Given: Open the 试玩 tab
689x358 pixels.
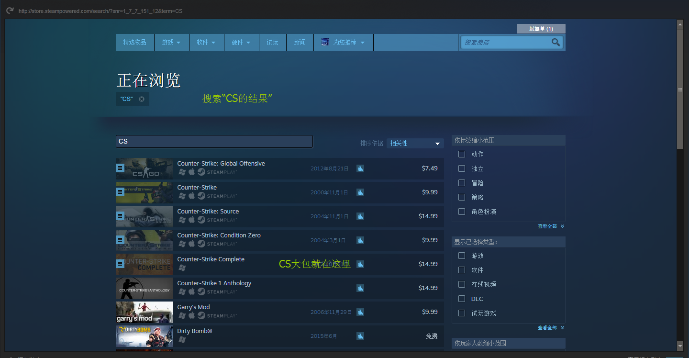Looking at the screenshot, I should pos(272,42).
